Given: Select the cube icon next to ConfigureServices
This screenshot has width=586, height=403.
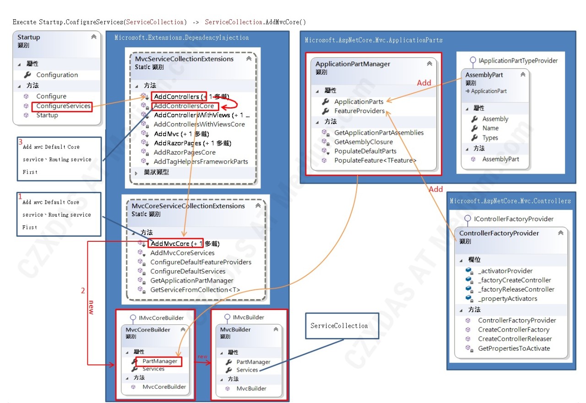Looking at the screenshot, I should tap(26, 106).
